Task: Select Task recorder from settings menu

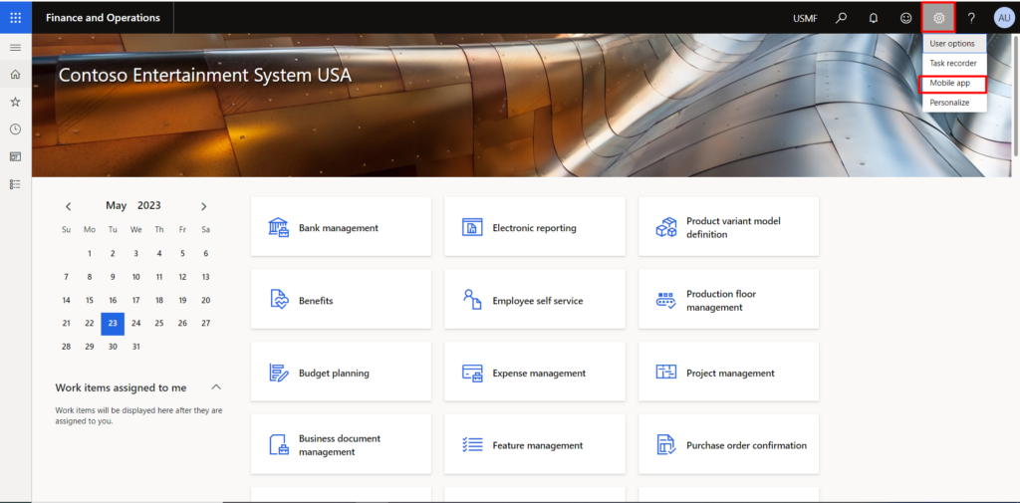Action: pyautogui.click(x=954, y=63)
